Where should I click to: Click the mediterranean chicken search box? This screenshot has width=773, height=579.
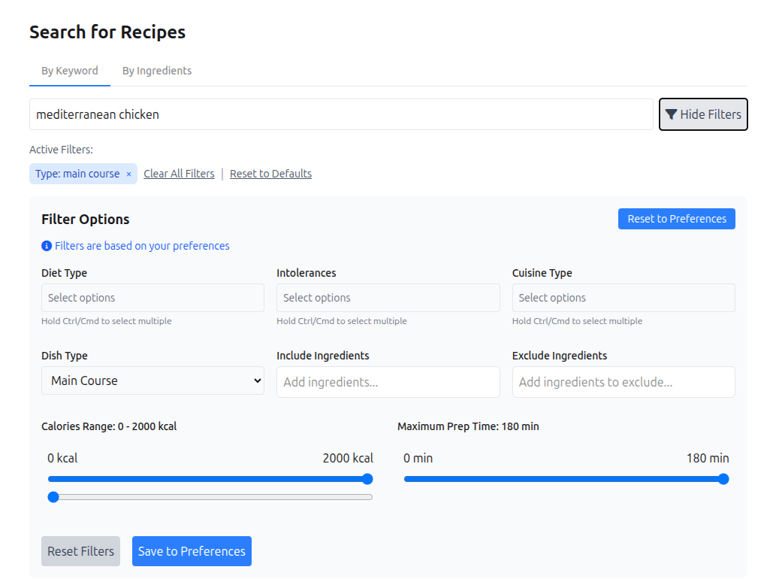[x=342, y=114]
